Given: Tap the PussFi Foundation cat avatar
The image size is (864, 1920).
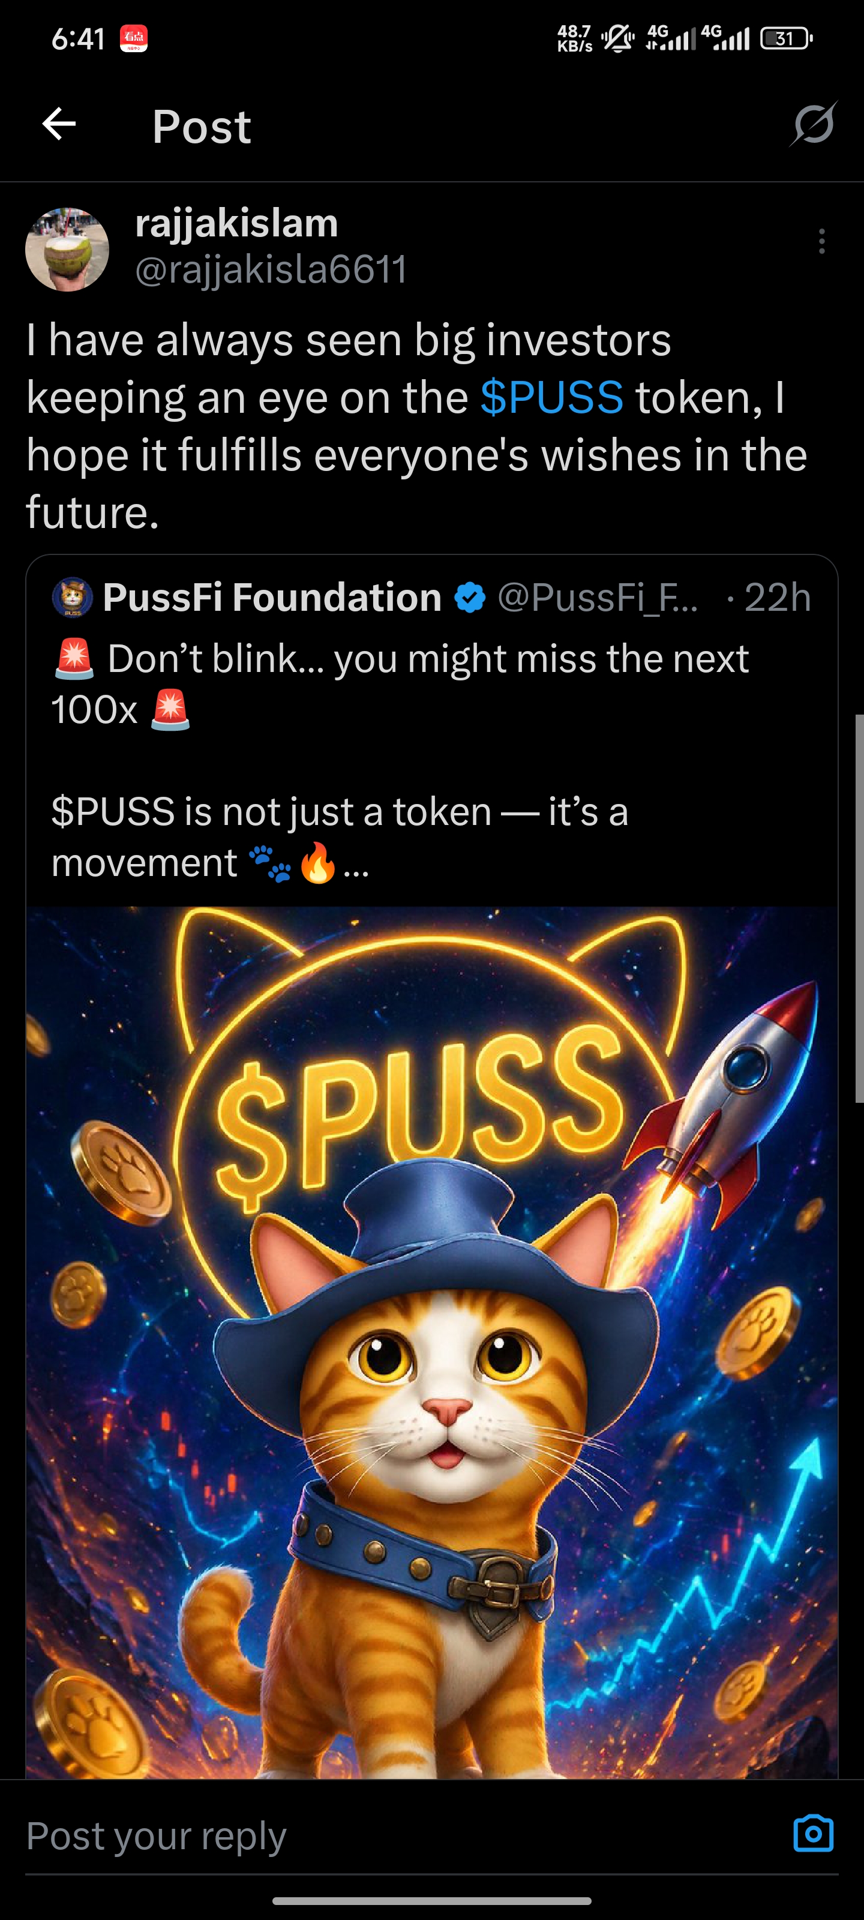Looking at the screenshot, I should click(x=73, y=597).
